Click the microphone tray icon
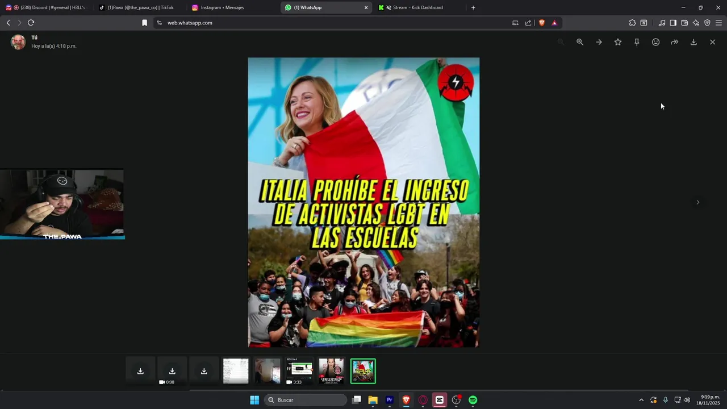Viewport: 727px width, 409px height. coord(665,400)
